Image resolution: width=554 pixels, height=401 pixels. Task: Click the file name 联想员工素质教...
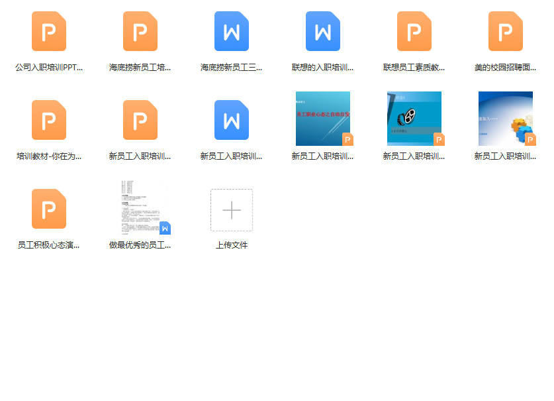(x=414, y=67)
